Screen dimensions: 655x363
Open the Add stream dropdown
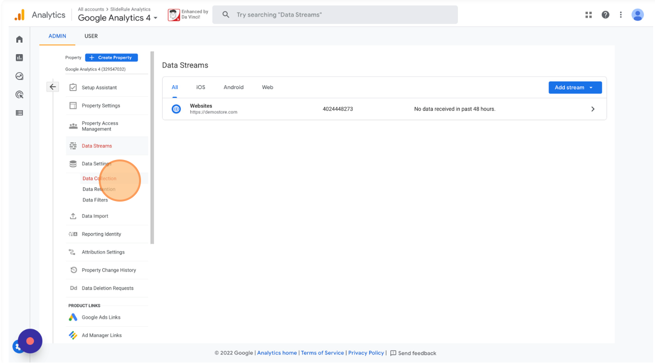point(574,88)
